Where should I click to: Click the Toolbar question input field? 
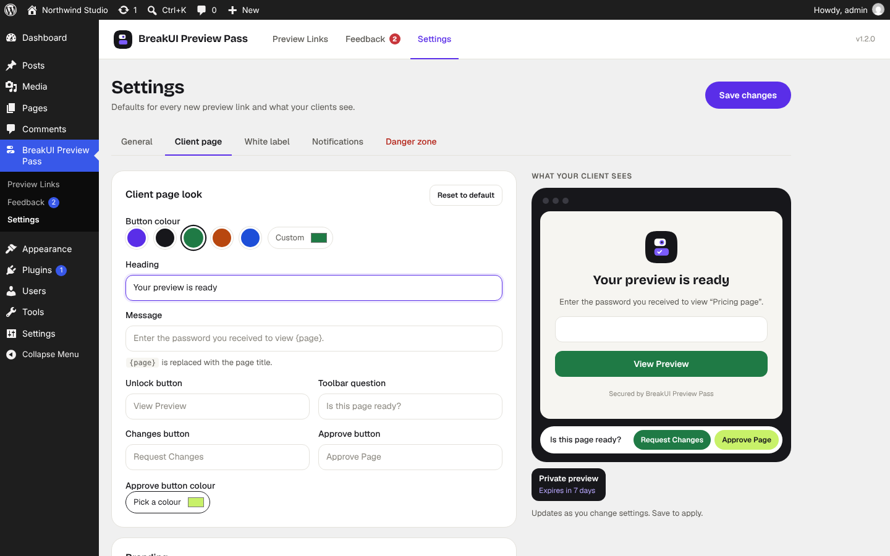point(410,406)
